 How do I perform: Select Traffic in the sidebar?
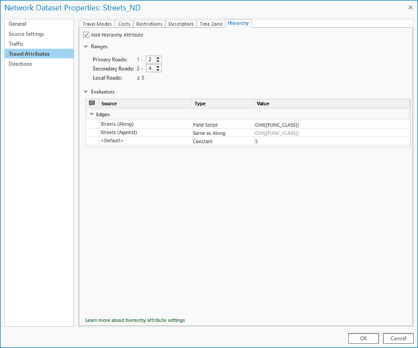[16, 44]
